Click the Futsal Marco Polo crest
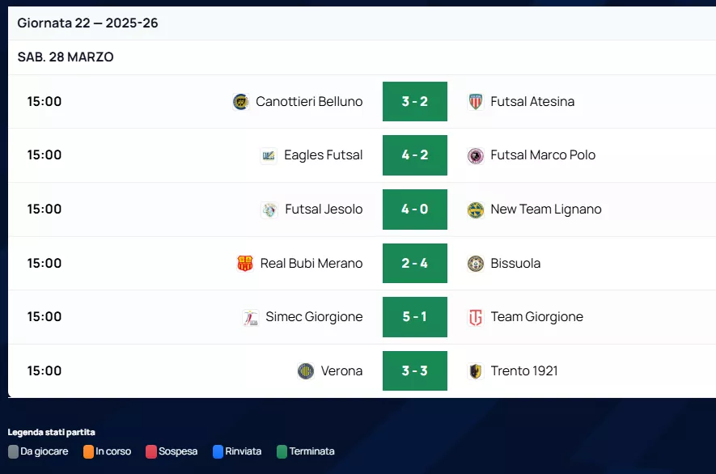The image size is (716, 474). [x=476, y=155]
